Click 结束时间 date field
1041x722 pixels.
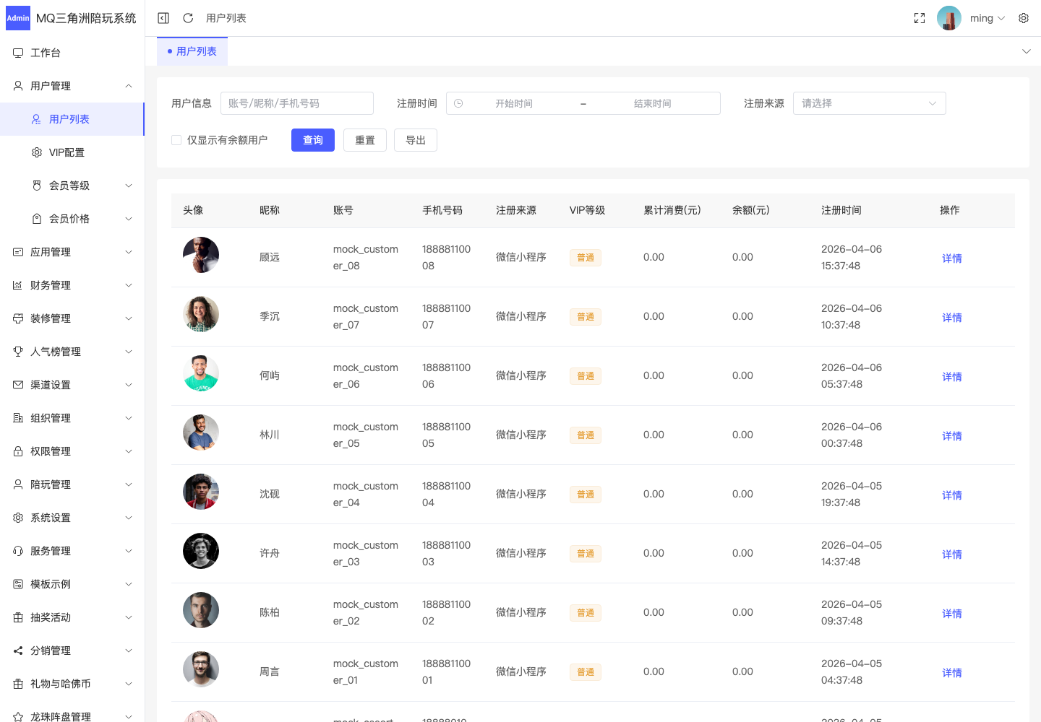pyautogui.click(x=653, y=103)
